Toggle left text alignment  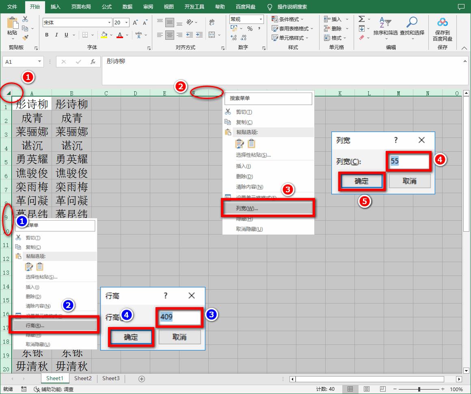[160, 35]
